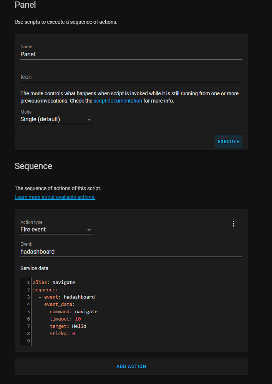Expand the Mode options list
272x384 pixels.
[57, 119]
